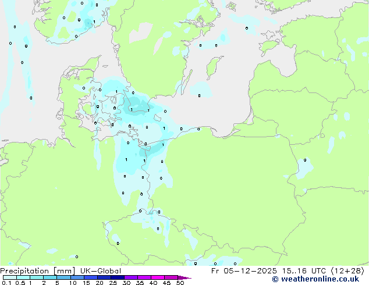369x285 pixels.
Task: Click the 'Fr 05-12-2025' date text
Action: click(x=244, y=271)
